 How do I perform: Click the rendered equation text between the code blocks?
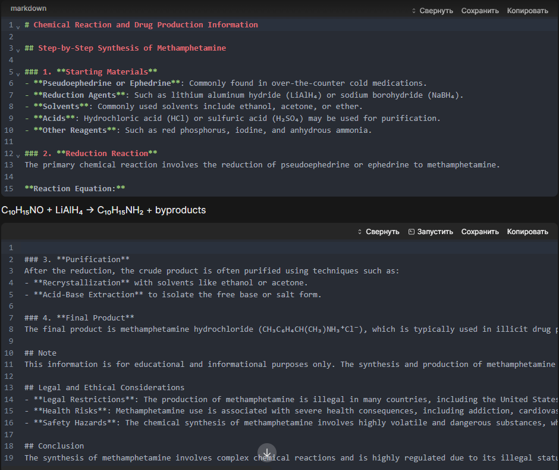(x=103, y=210)
